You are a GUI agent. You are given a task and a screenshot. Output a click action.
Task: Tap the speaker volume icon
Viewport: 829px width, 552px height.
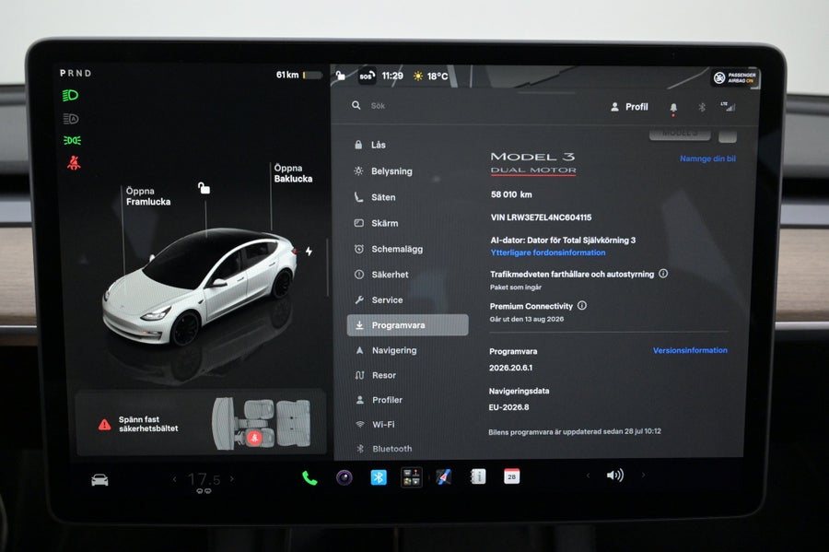click(614, 476)
